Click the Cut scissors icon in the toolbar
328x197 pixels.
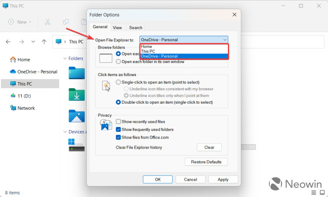[47, 22]
